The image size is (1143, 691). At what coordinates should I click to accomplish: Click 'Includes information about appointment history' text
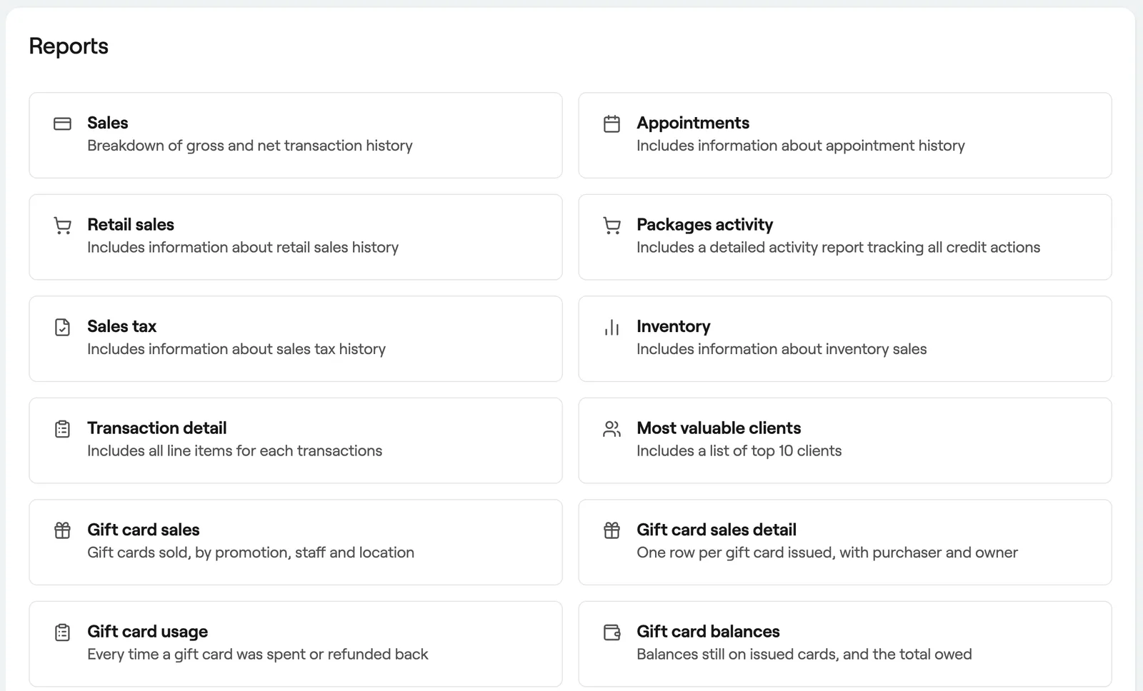point(801,146)
